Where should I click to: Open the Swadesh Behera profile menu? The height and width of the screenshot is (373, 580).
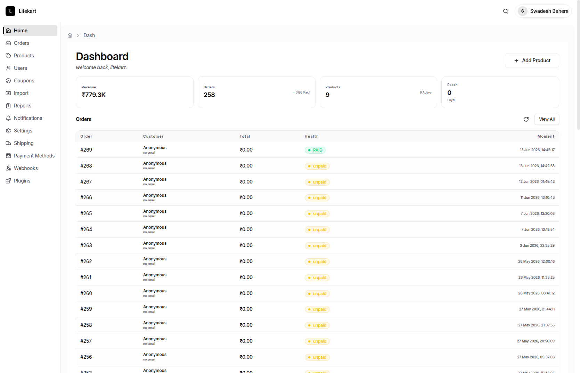[x=543, y=11]
